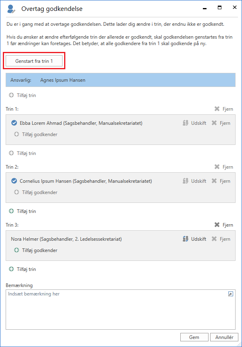
Task: Click approved checkmark for Ebba Lorem Ahmad
Action: [x=14, y=123]
